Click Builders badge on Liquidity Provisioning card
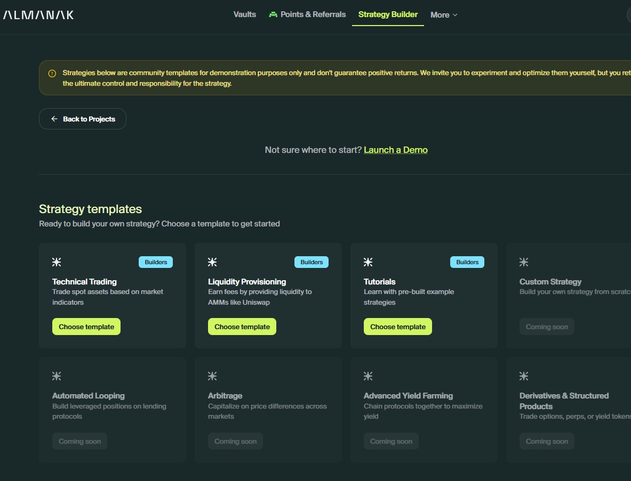Viewport: 631px width, 481px height. [x=311, y=262]
